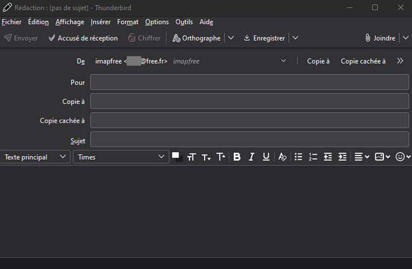Open the Format menu
The width and height of the screenshot is (412, 269).
click(127, 22)
